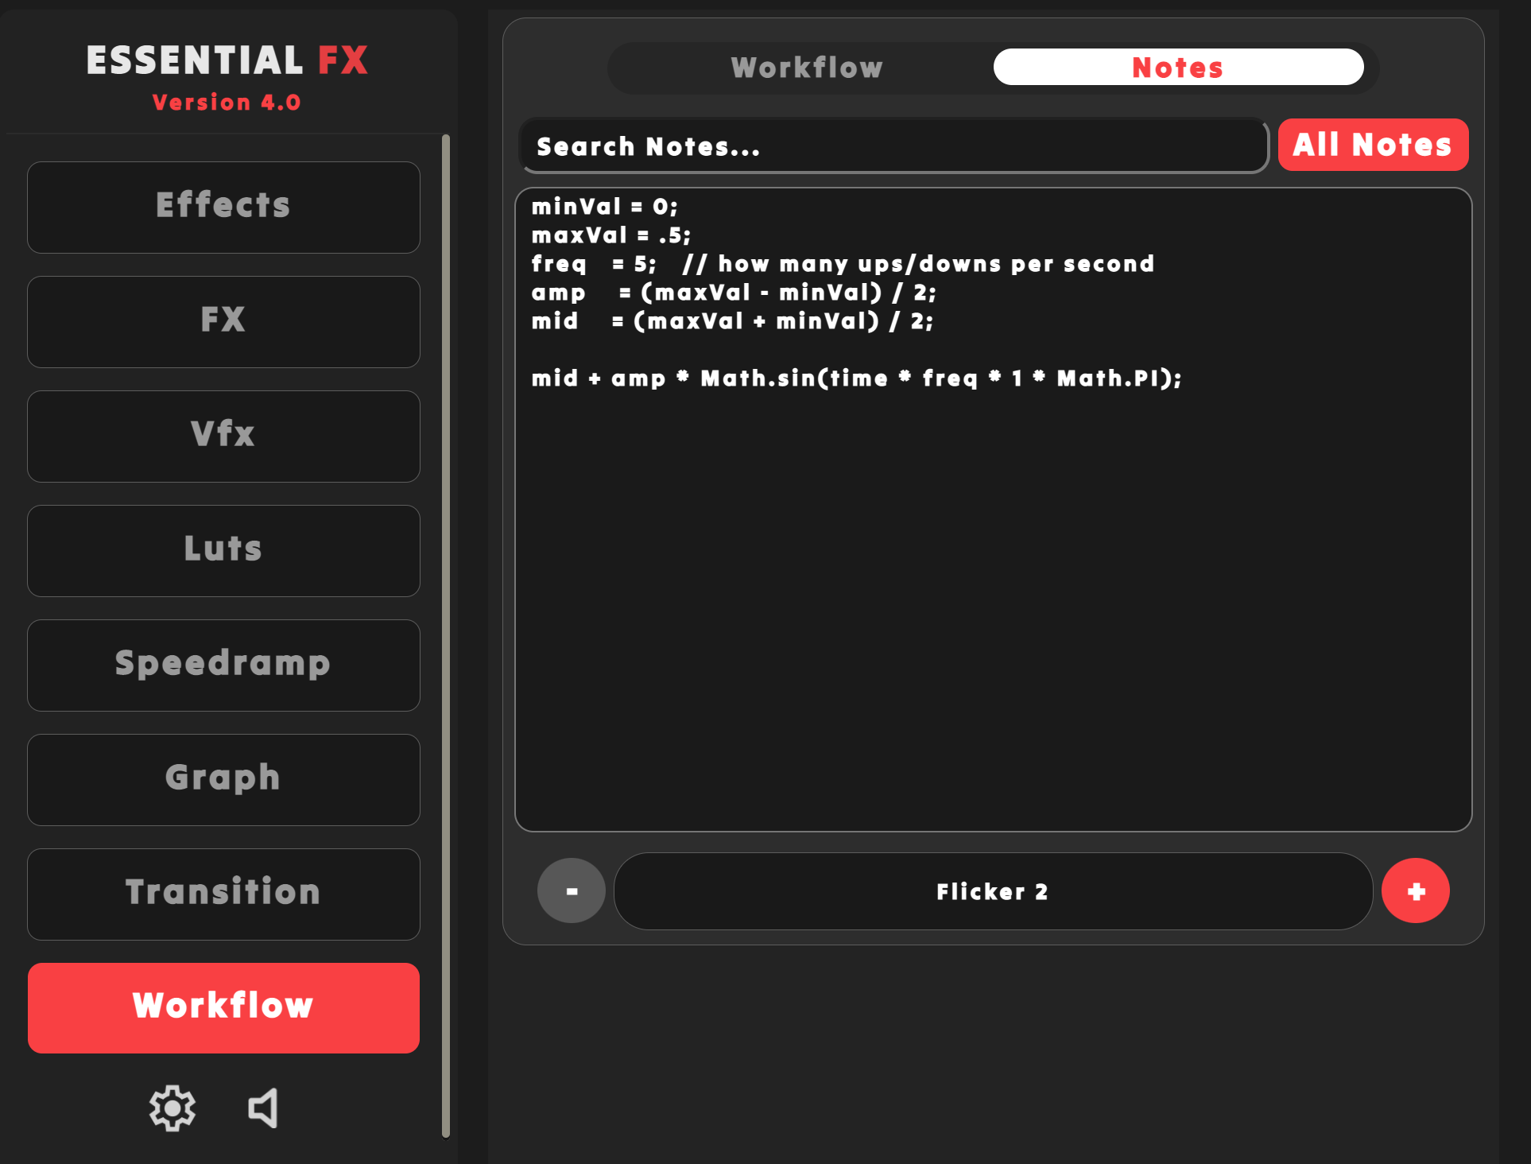Mute sound with the speaker icon
This screenshot has width=1531, height=1164.
[x=263, y=1108]
